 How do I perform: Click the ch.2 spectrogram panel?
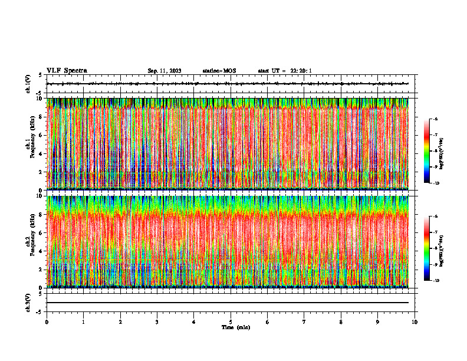pos(228,242)
